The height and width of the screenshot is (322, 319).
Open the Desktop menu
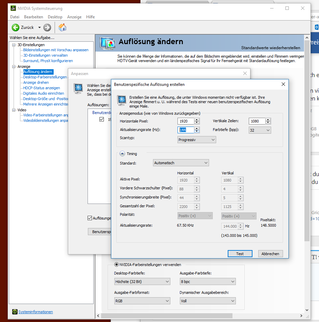pyautogui.click(x=55, y=17)
